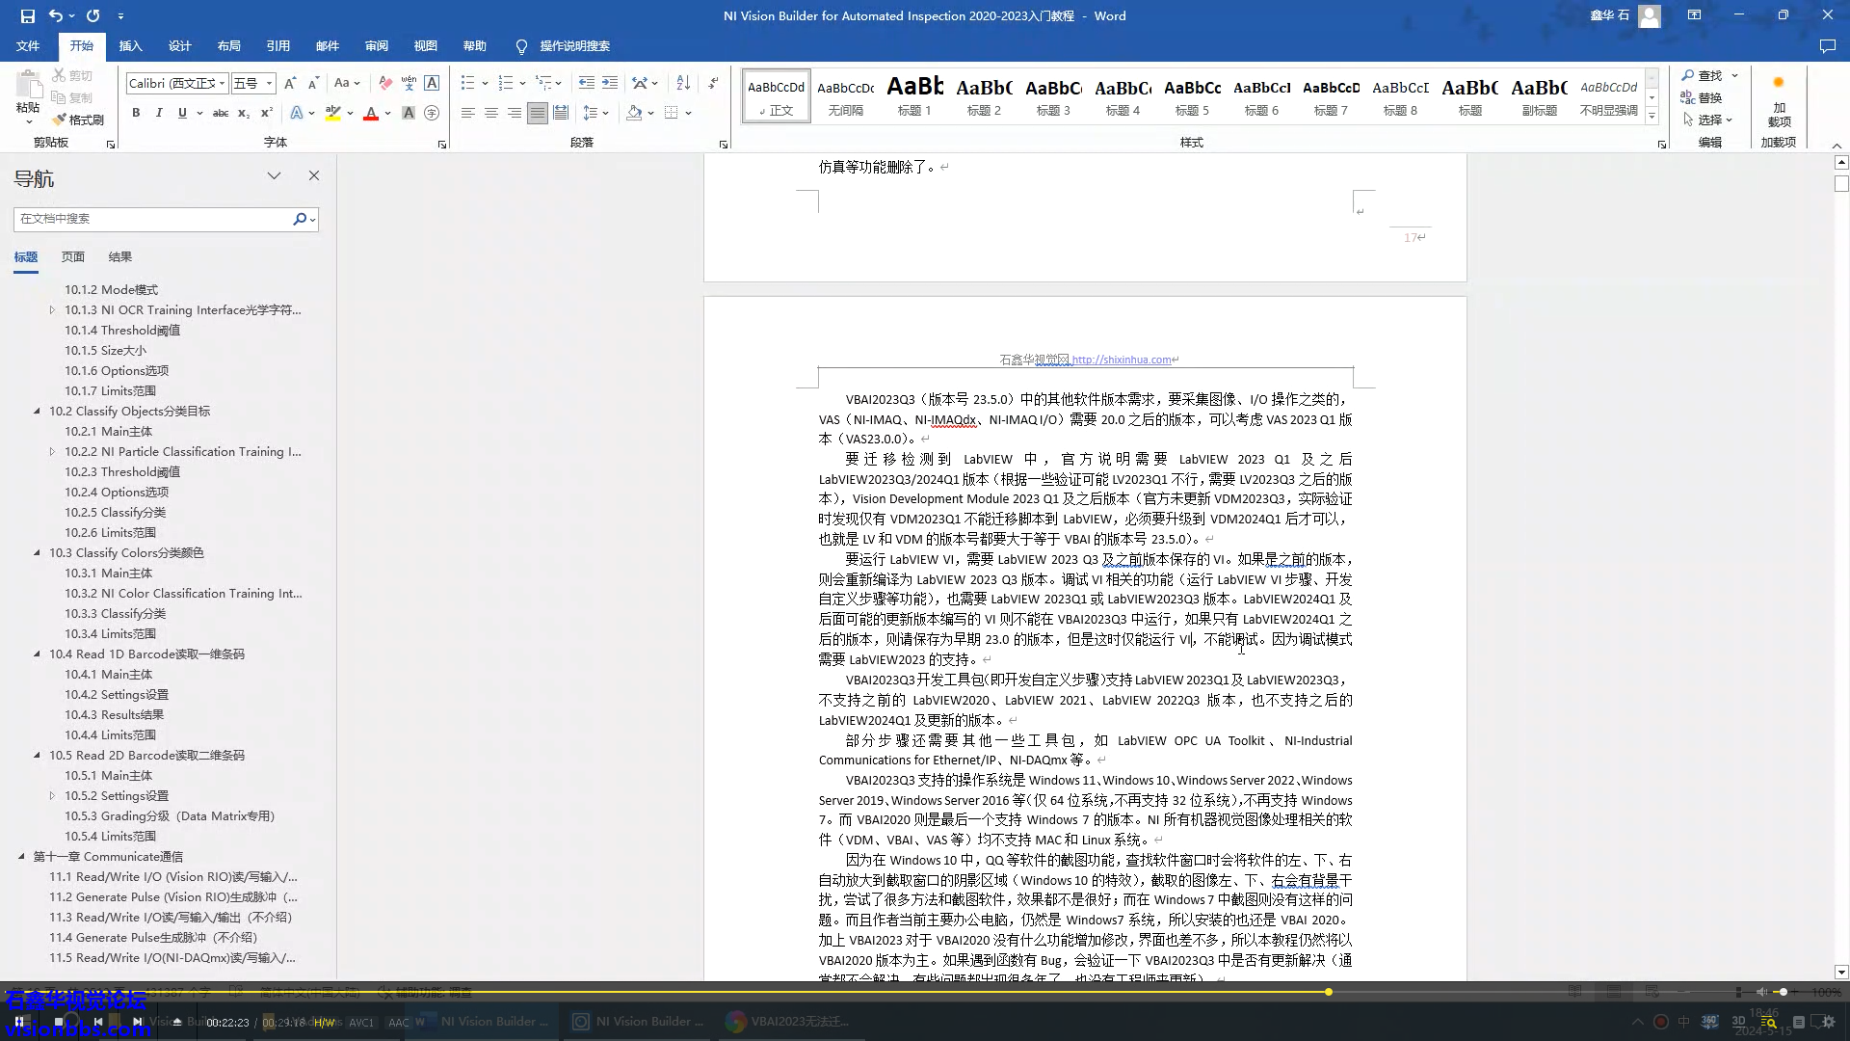The height and width of the screenshot is (1041, 1850).
Task: Click the clear formatting eraser icon
Action: point(385,83)
